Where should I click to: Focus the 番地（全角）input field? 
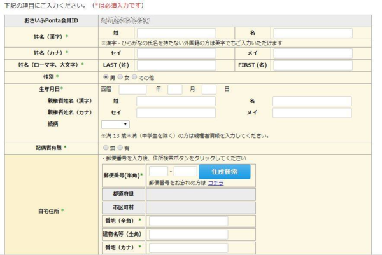188,221
